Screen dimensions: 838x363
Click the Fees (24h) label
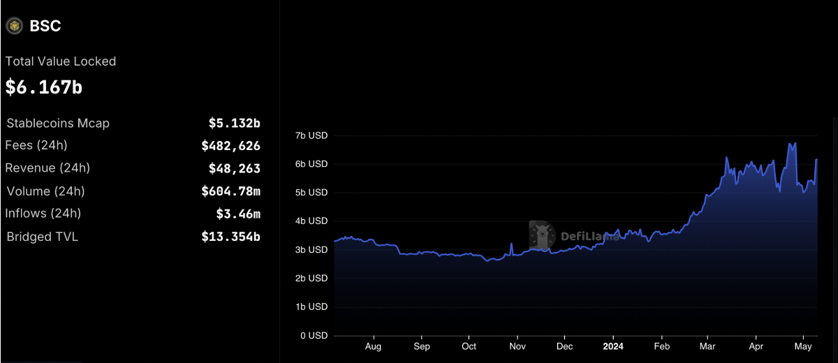click(36, 145)
